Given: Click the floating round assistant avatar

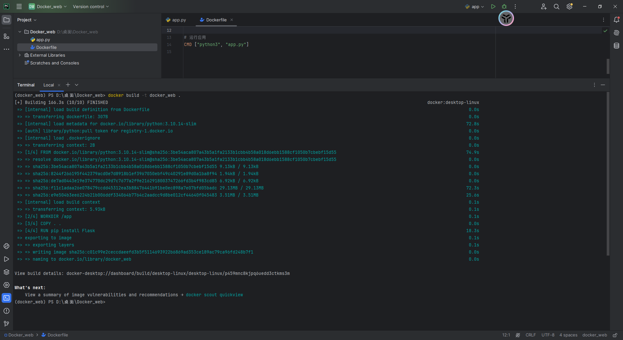Looking at the screenshot, I should [x=506, y=18].
